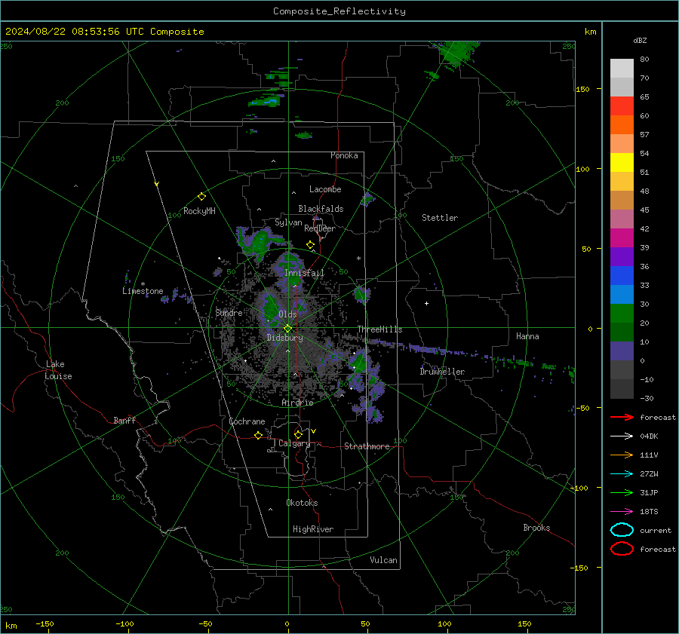Select the blue 33-36 dBZ swatch
This screenshot has height=634, width=679.
point(622,276)
